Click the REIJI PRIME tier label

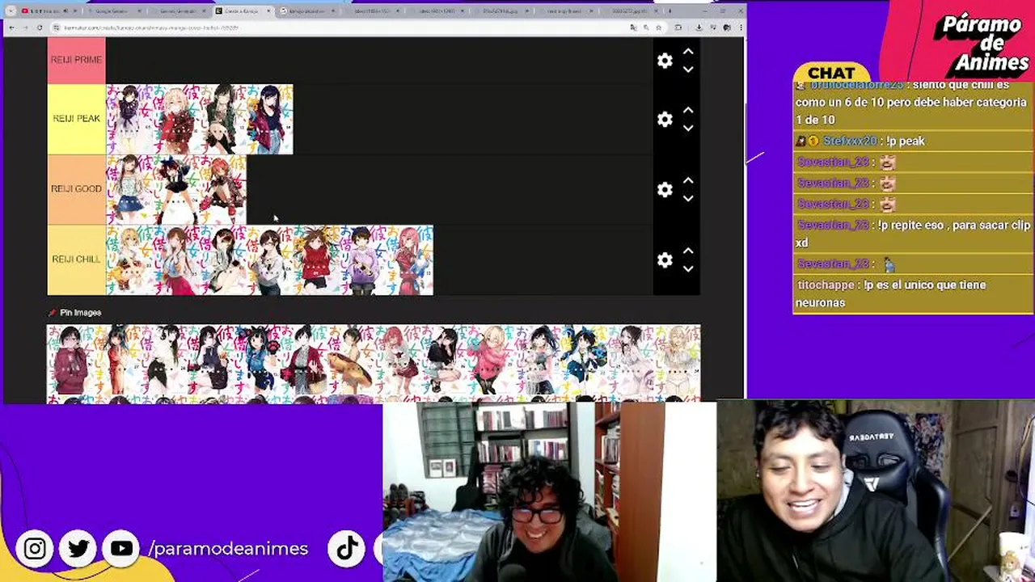[x=76, y=60]
